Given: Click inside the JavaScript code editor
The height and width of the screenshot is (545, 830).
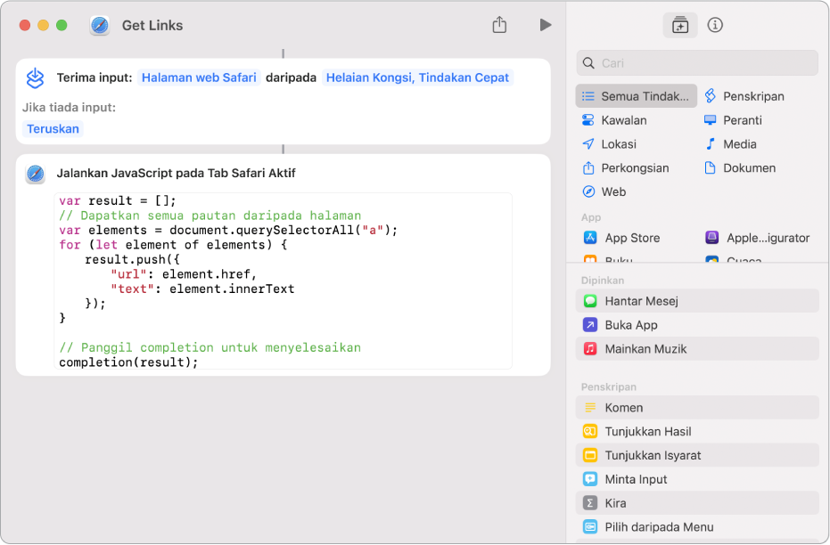Looking at the screenshot, I should tap(283, 281).
